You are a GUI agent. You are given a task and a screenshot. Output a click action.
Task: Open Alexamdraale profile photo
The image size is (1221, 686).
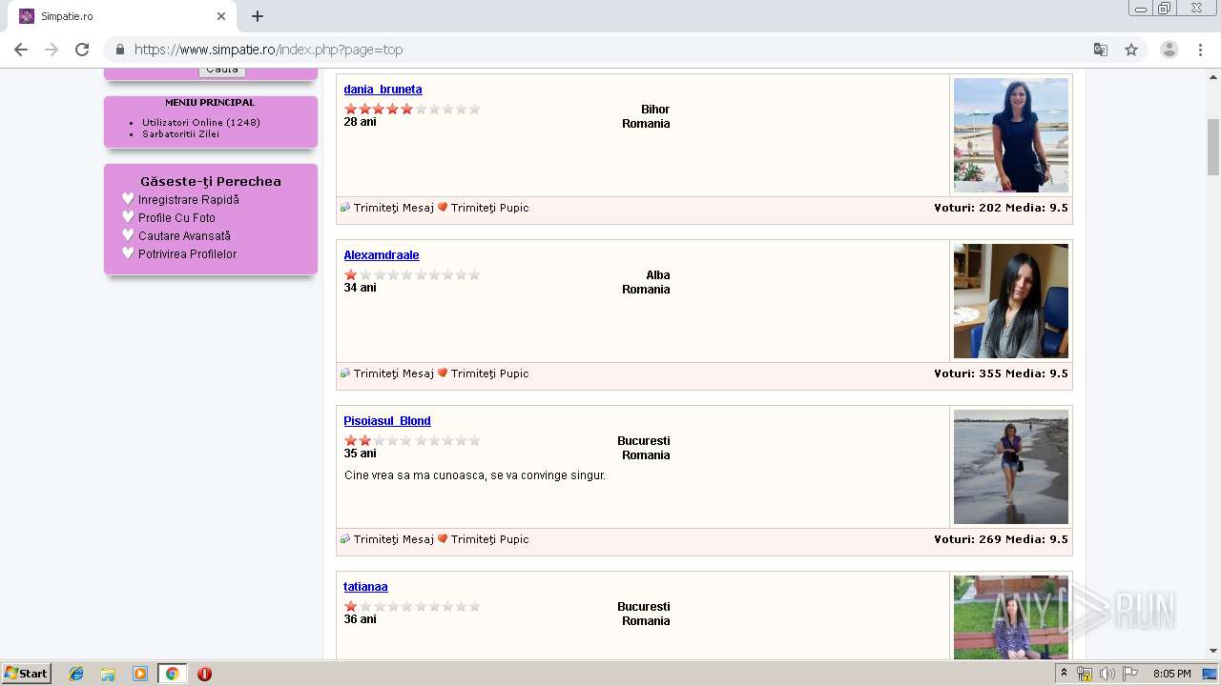1011,301
